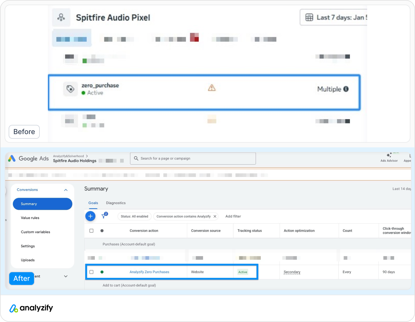The image size is (415, 322).
Task: Click the status dot column header
Action: (102, 231)
